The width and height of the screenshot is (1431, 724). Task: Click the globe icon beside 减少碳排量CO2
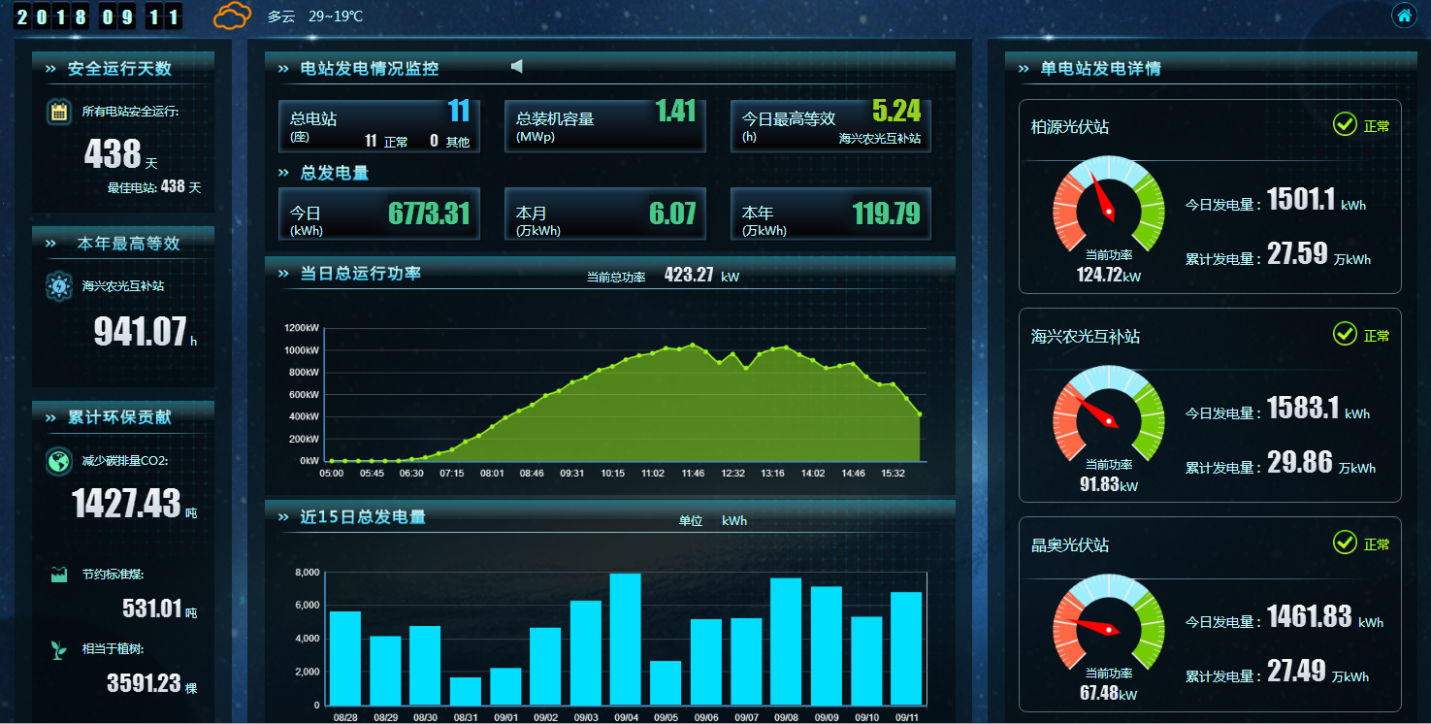click(59, 461)
